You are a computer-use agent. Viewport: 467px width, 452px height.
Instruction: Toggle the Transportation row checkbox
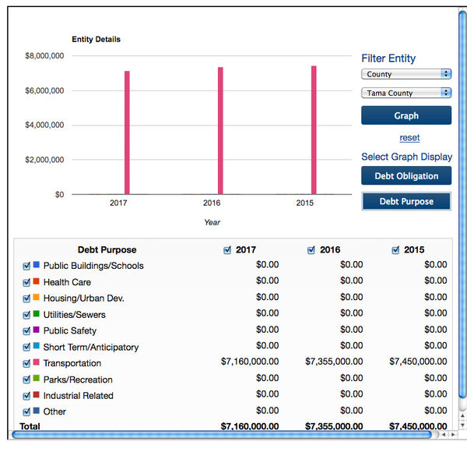click(27, 363)
